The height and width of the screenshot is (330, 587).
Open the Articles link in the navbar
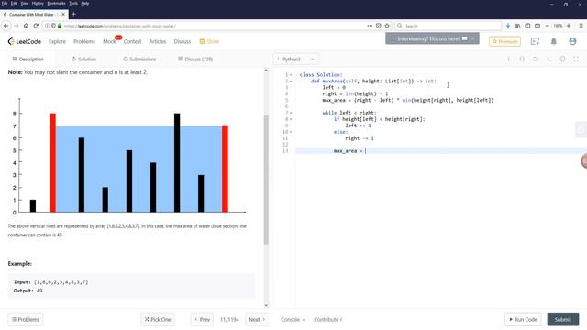click(158, 41)
